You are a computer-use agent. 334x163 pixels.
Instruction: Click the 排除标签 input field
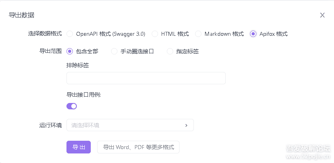(146, 78)
